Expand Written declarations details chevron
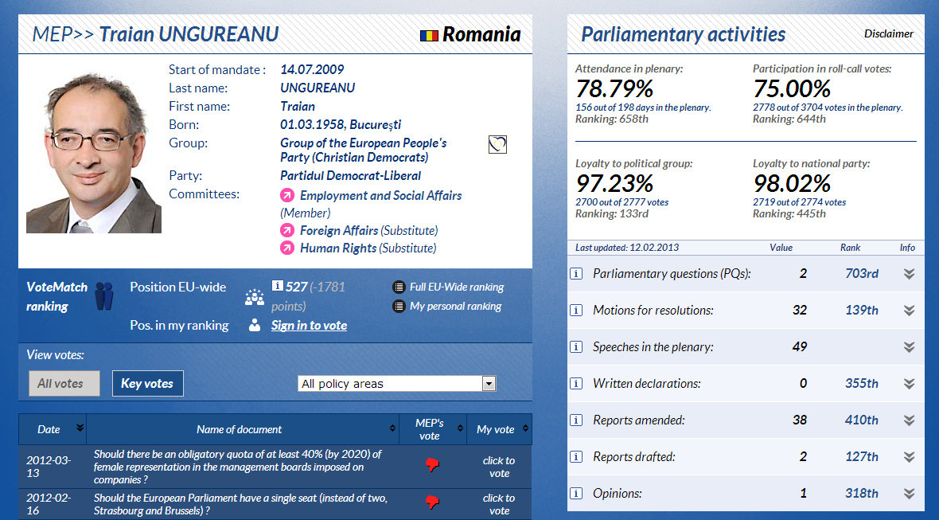The image size is (939, 520). tap(909, 384)
